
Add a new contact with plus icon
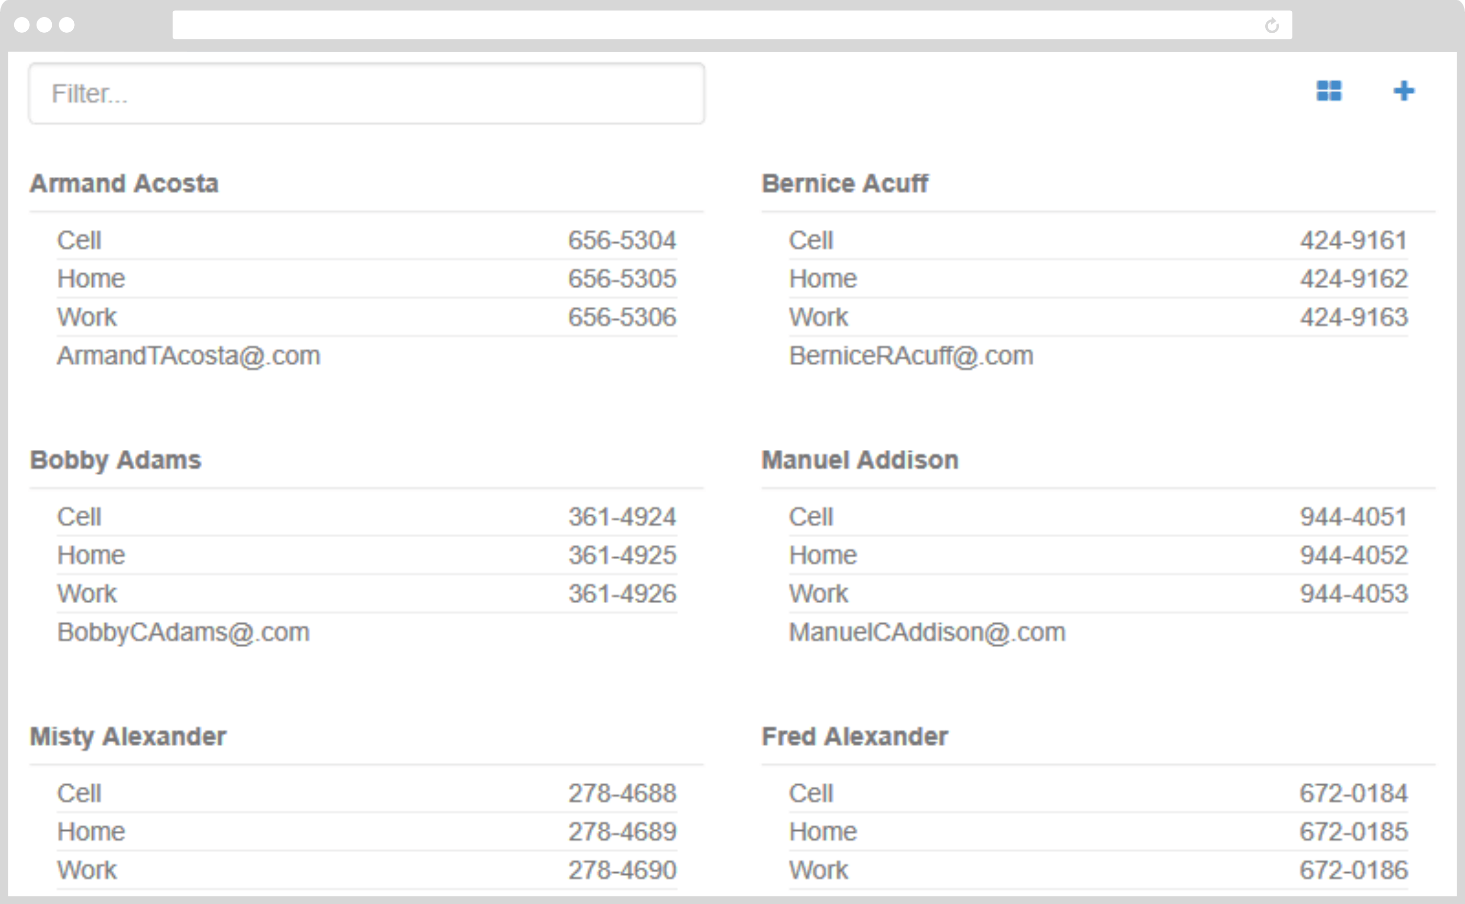[x=1403, y=91]
